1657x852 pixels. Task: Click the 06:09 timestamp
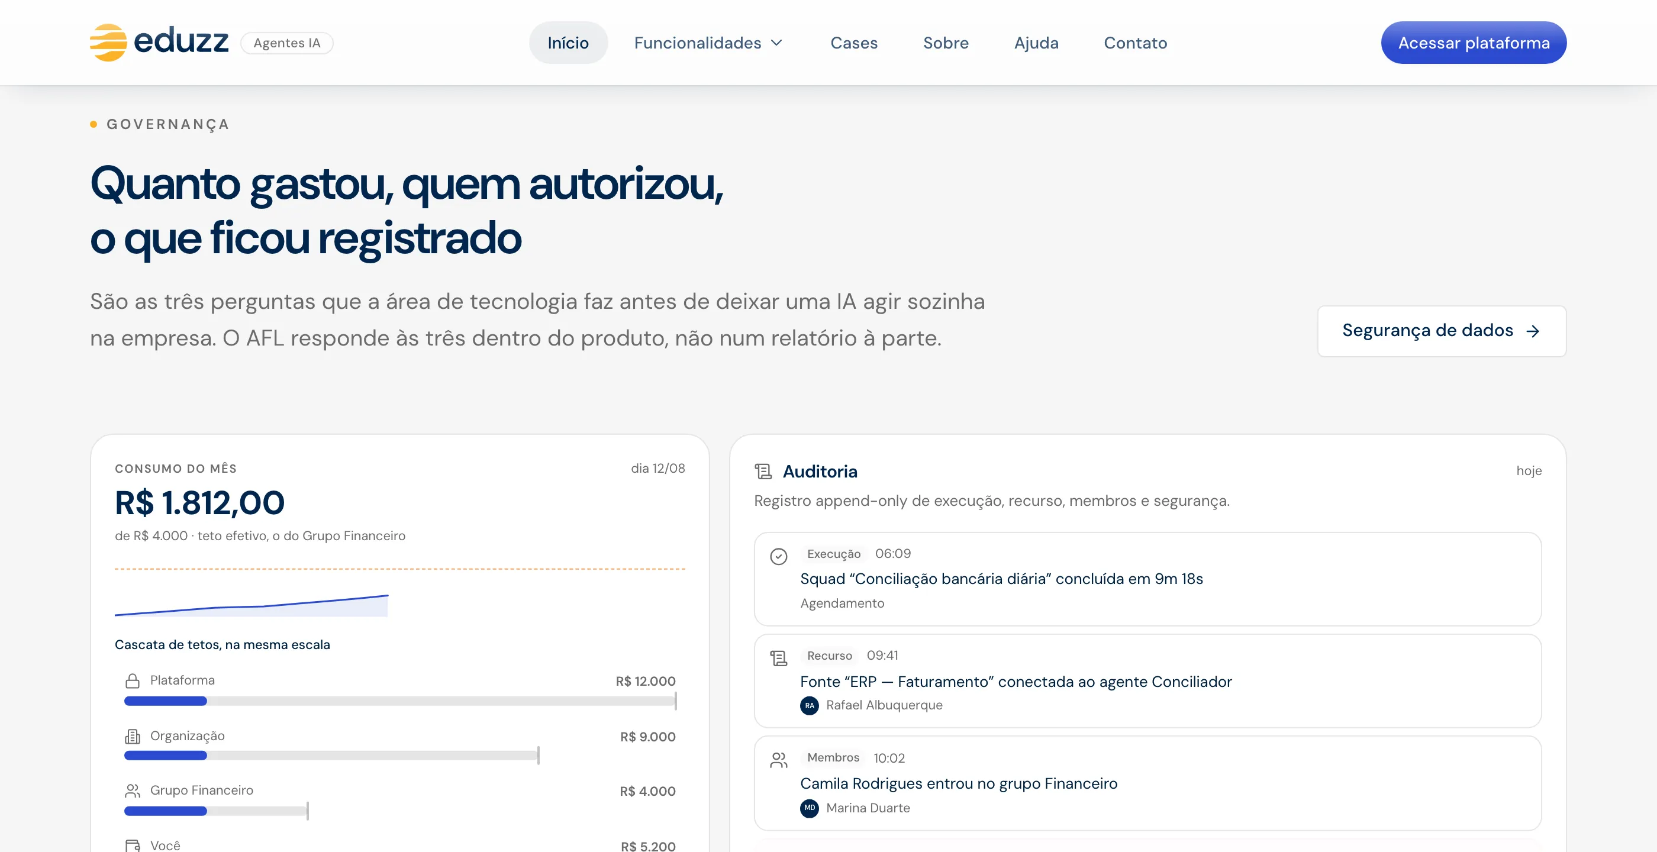pyautogui.click(x=893, y=554)
